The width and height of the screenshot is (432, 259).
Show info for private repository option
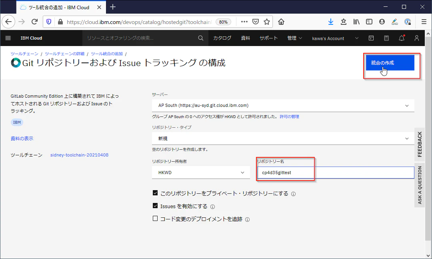point(294,194)
